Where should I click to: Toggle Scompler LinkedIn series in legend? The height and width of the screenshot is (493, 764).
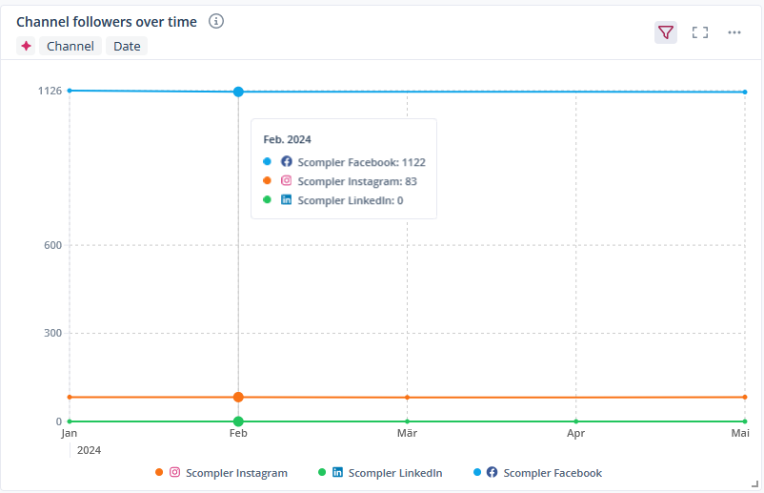point(394,473)
